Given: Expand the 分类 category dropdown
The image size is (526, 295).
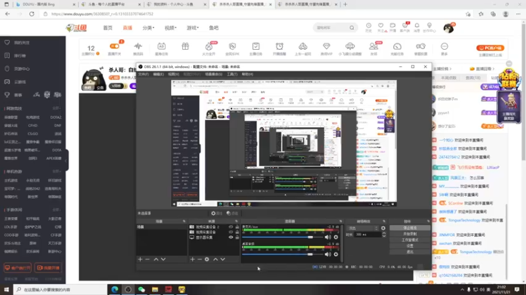Looking at the screenshot, I should (x=149, y=28).
